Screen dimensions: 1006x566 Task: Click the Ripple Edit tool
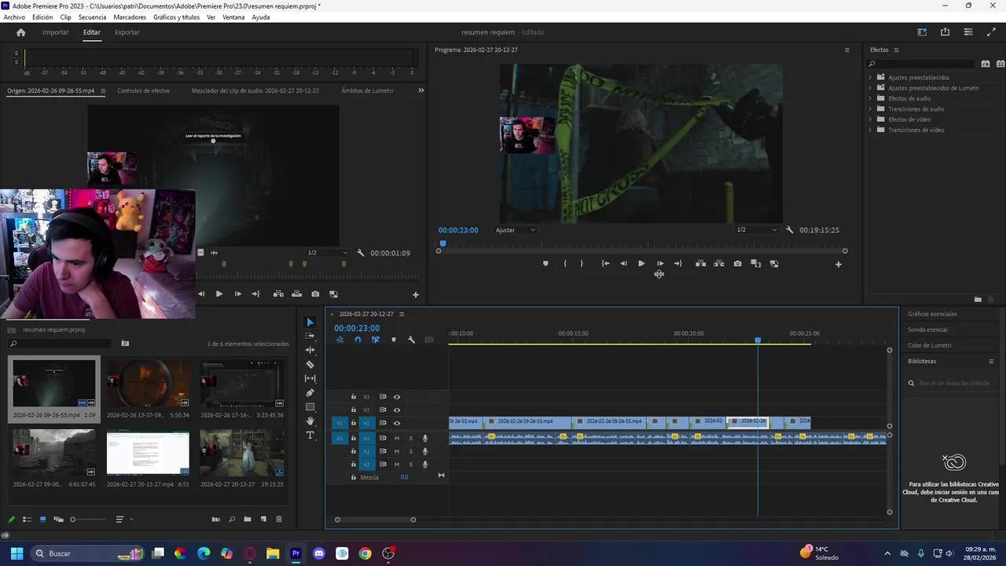(x=310, y=351)
